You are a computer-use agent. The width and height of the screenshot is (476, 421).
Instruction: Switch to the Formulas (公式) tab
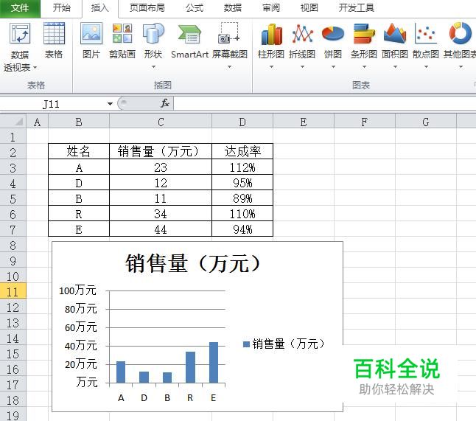[195, 8]
